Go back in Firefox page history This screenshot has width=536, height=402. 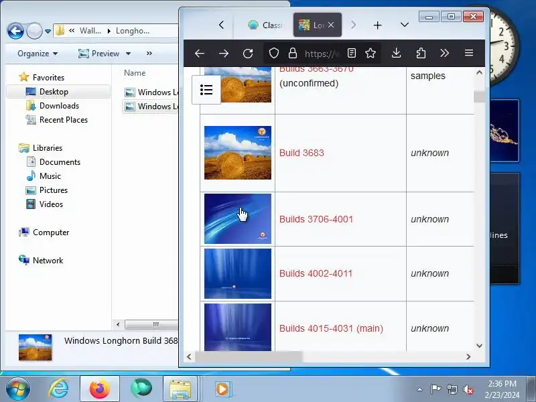tap(200, 54)
